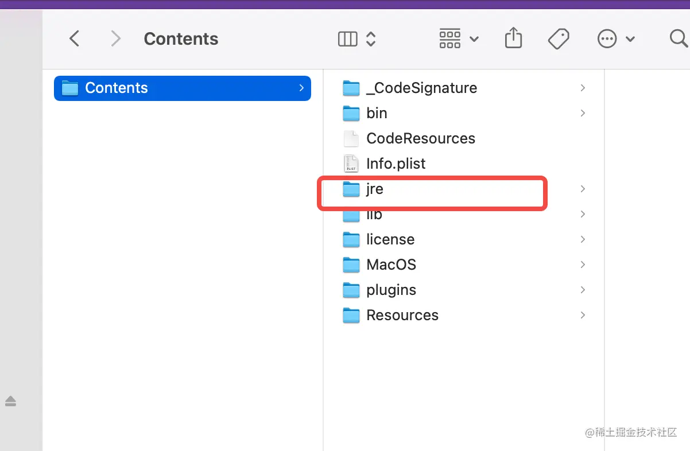Open the More actions ellipsis menu
Viewport: 690px width, 451px height.
pos(616,38)
